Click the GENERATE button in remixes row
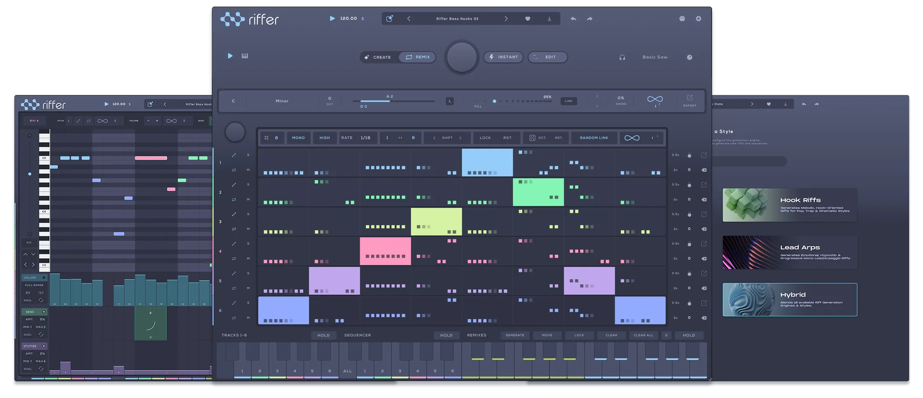The width and height of the screenshot is (923, 398). [515, 336]
